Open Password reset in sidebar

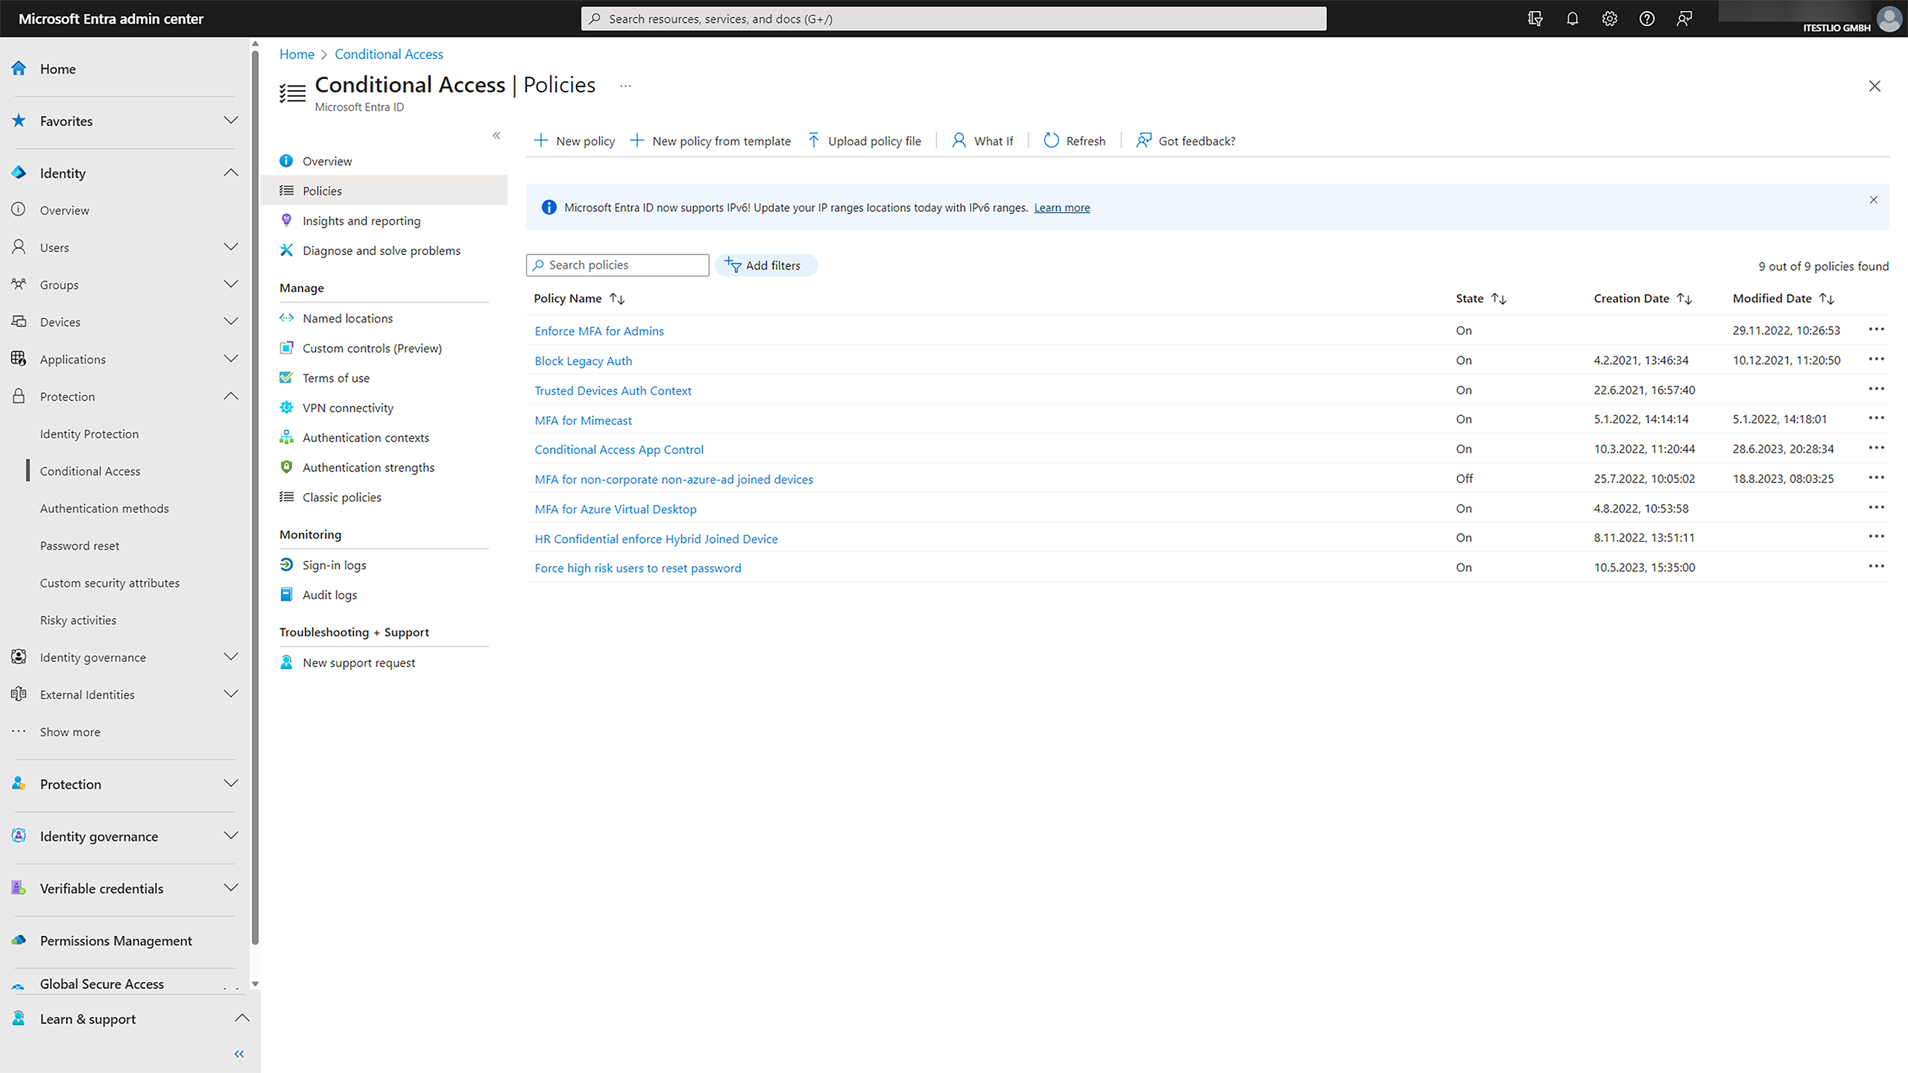(80, 545)
